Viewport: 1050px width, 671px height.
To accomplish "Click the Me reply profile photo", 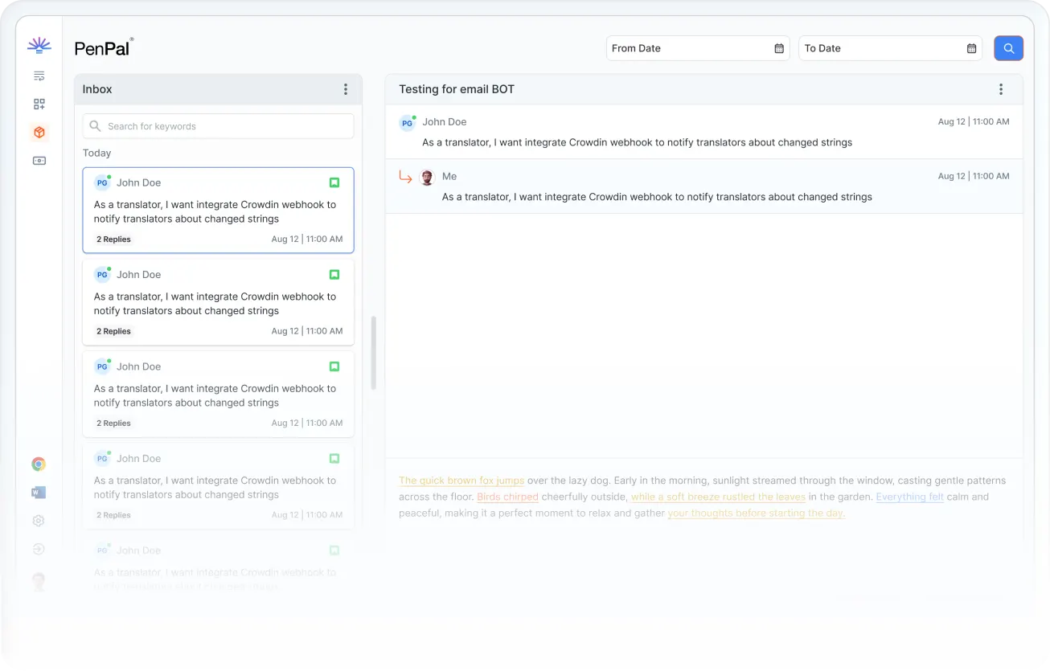I will [x=427, y=177].
